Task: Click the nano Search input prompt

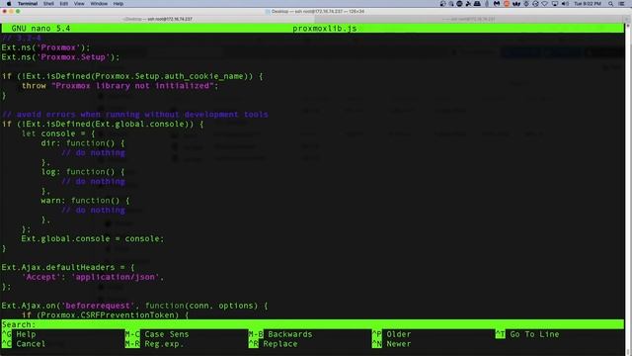Action: pyautogui.click(x=312, y=324)
